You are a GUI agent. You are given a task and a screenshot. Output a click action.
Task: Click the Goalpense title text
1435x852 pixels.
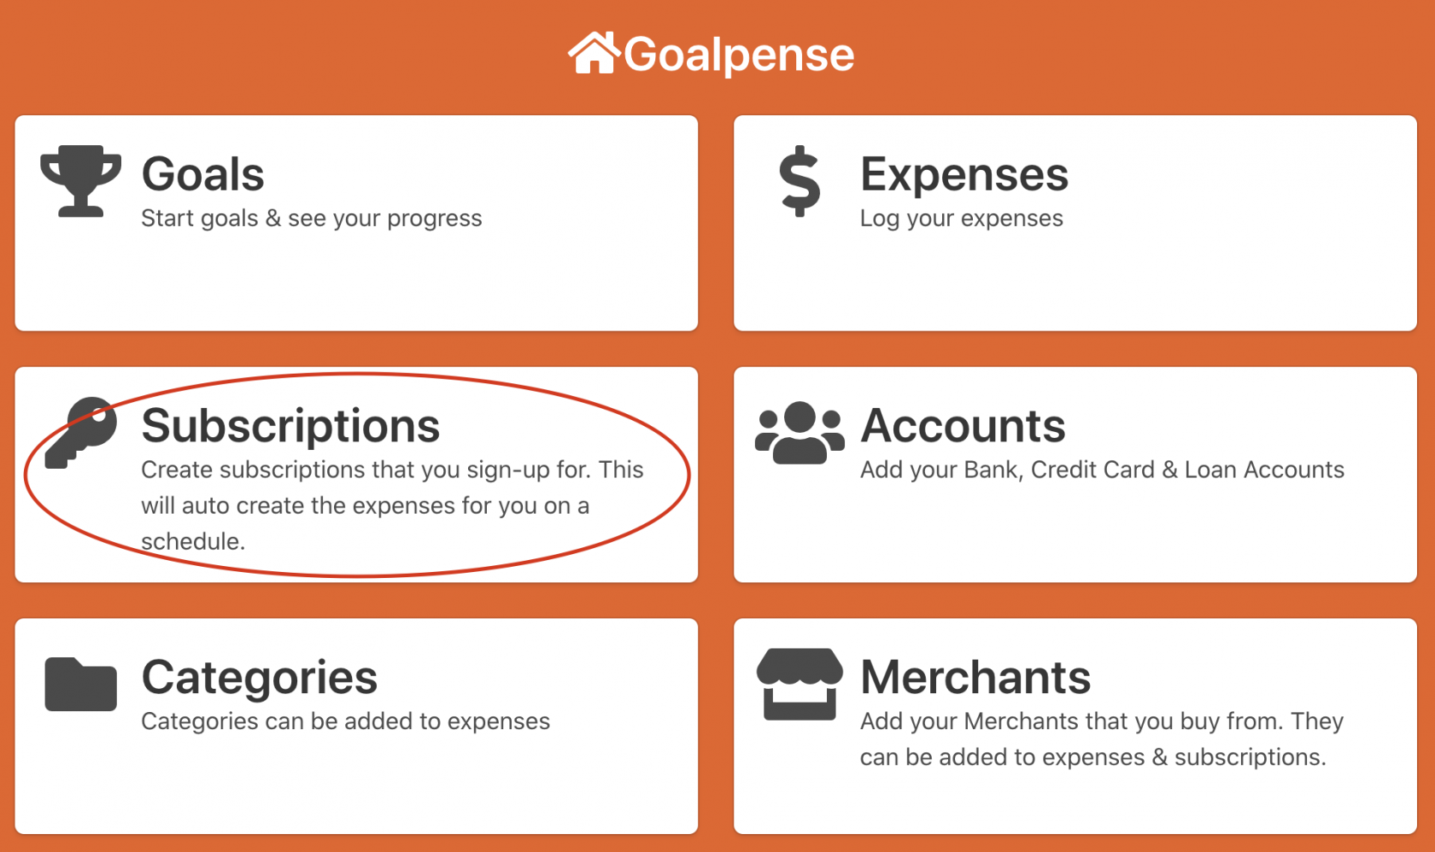click(x=739, y=55)
